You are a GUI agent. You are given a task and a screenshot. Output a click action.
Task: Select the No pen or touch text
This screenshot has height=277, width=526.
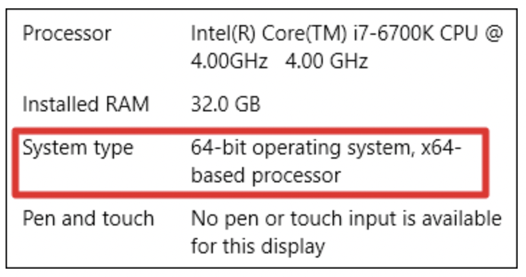(x=266, y=220)
